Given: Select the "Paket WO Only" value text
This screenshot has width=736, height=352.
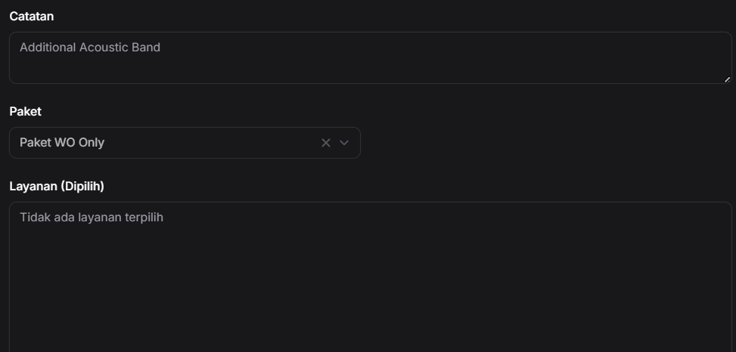Looking at the screenshot, I should tap(62, 143).
